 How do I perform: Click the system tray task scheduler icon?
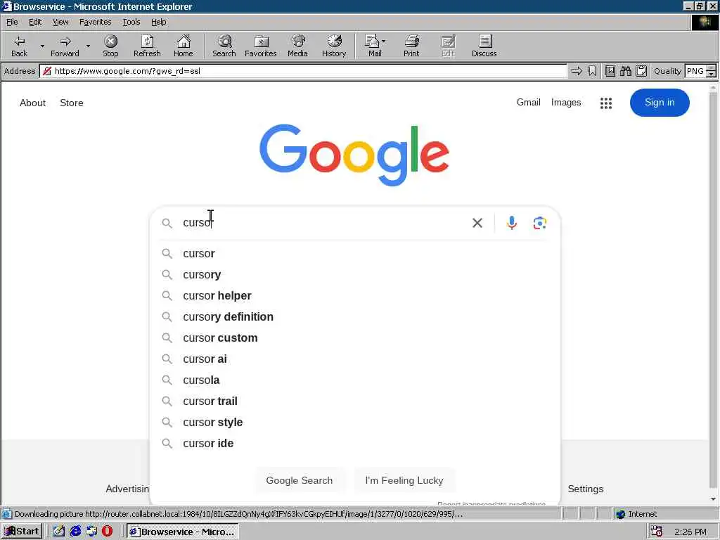pyautogui.click(x=657, y=532)
